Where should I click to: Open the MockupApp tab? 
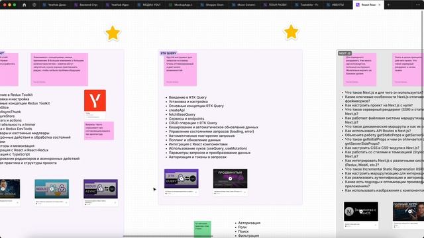[x=181, y=5]
